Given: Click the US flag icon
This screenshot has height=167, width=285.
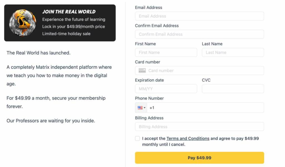Looking at the screenshot, I should [140, 108].
